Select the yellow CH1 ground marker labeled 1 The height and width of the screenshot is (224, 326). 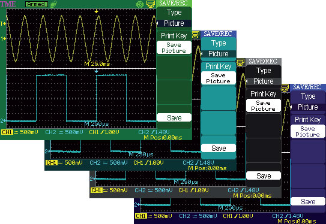(x=4, y=38)
